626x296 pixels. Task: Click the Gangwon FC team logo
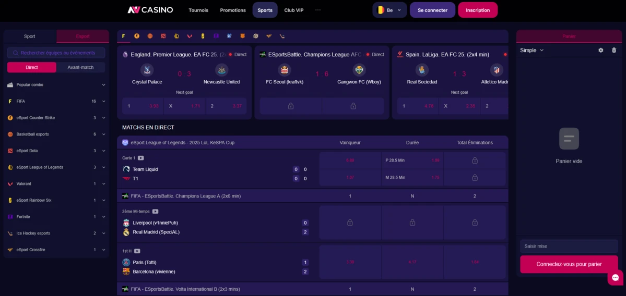click(x=359, y=70)
